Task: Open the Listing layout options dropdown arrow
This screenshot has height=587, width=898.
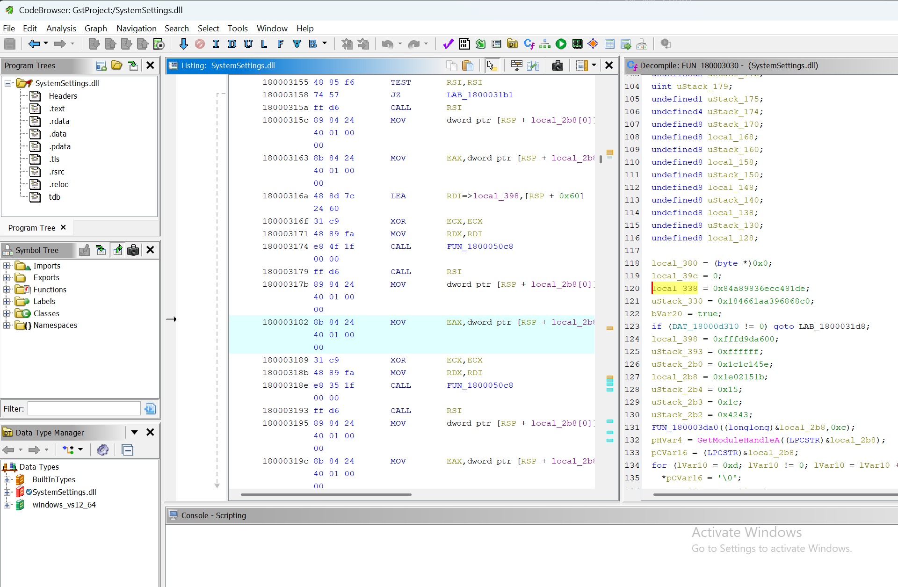Action: [594, 65]
